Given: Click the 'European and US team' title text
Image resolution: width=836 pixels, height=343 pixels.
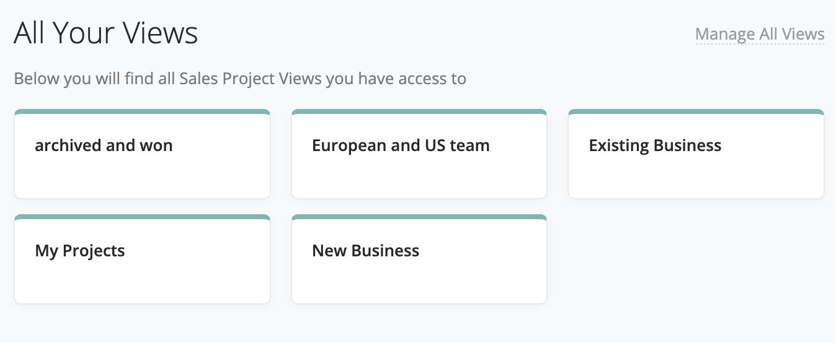Looking at the screenshot, I should tap(401, 145).
